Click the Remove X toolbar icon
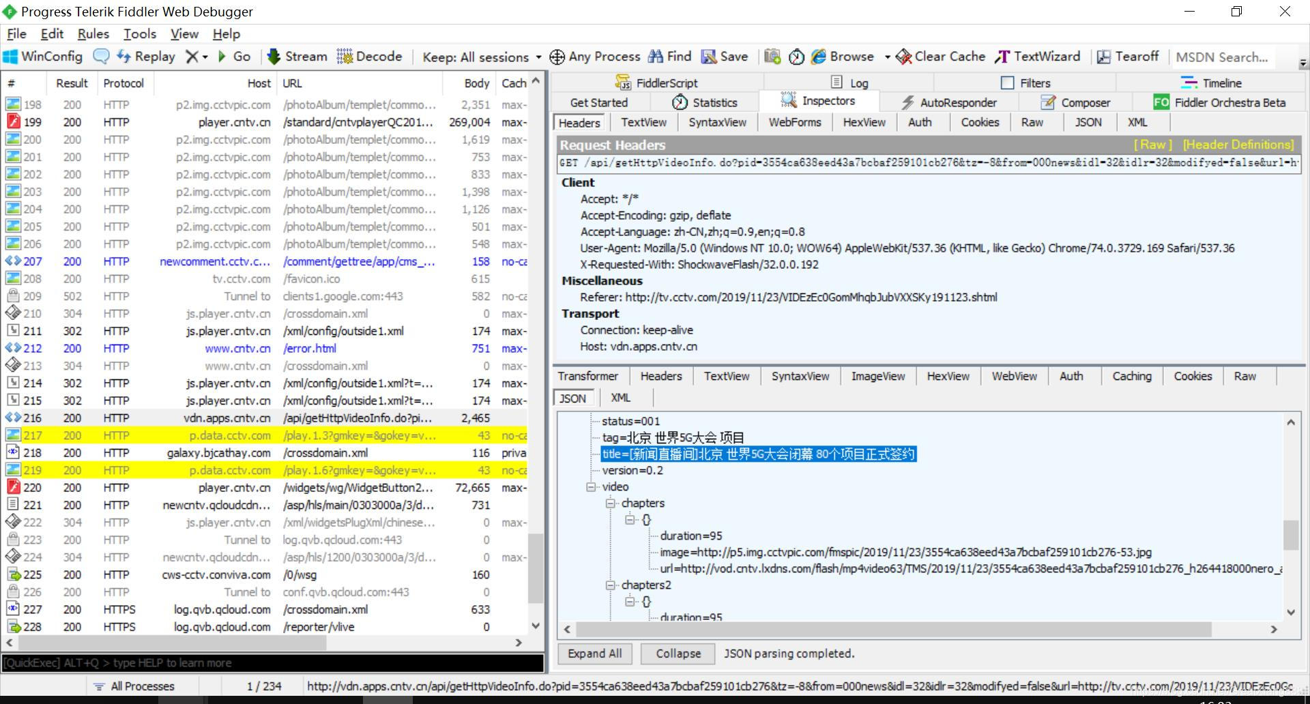Viewport: 1310px width, 704px height. click(192, 57)
